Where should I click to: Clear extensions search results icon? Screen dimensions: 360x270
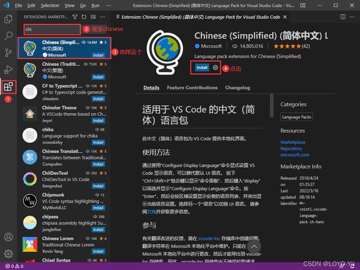pyautogui.click(x=93, y=17)
